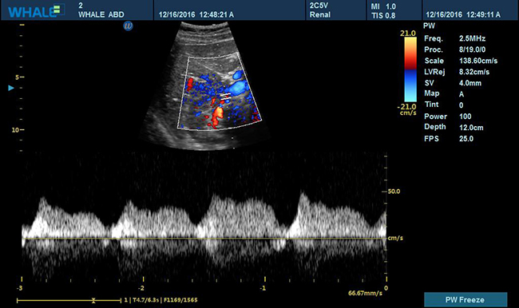Click the blue focus depth arrow marker
The height and width of the screenshot is (308, 519).
tap(11, 88)
